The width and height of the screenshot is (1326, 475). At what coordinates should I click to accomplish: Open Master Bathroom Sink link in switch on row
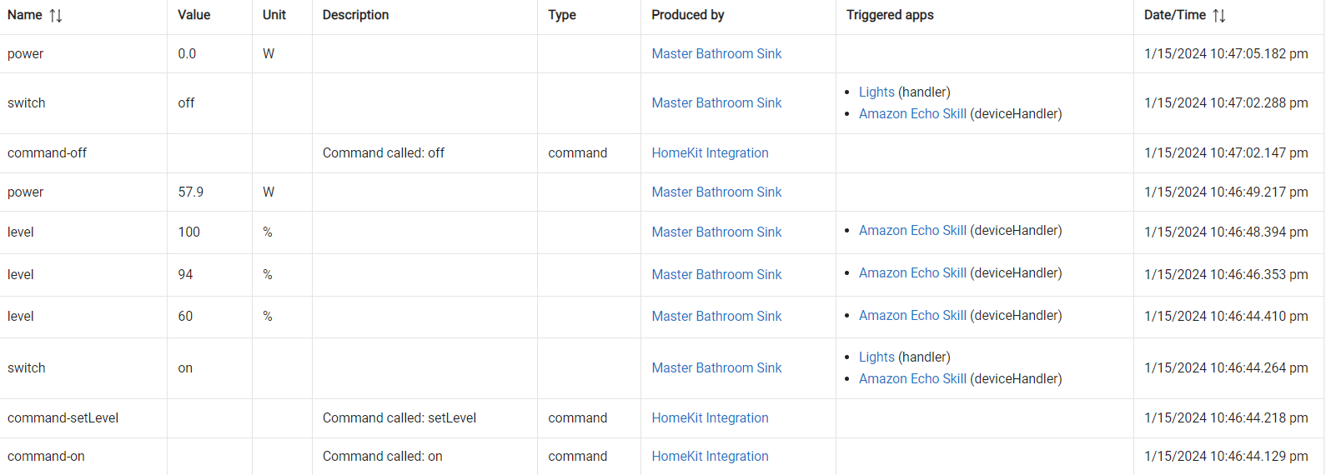pos(716,367)
